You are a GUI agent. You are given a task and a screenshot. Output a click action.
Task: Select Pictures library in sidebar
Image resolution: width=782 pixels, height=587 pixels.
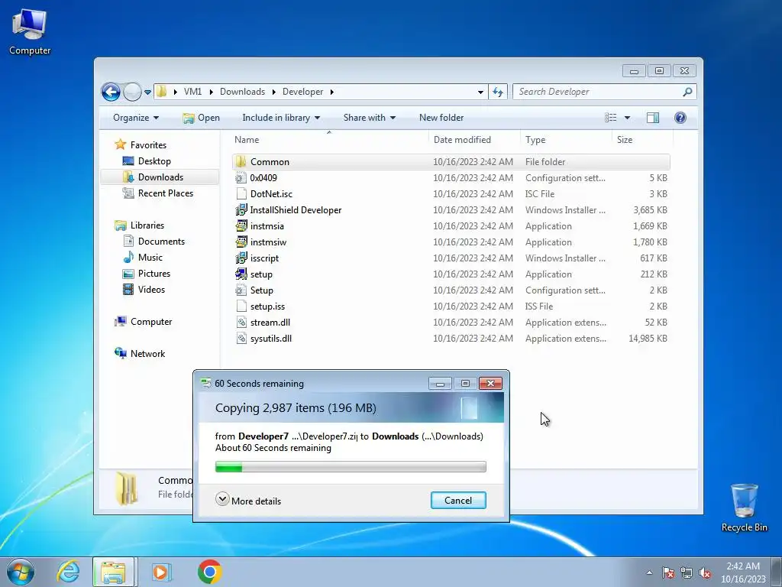click(153, 274)
